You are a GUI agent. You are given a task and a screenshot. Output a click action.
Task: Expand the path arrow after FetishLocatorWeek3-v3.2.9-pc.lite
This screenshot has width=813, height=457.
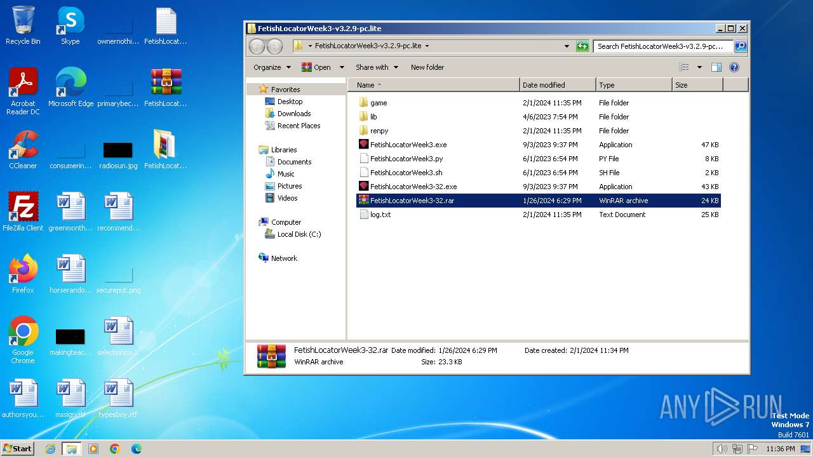pyautogui.click(x=427, y=46)
